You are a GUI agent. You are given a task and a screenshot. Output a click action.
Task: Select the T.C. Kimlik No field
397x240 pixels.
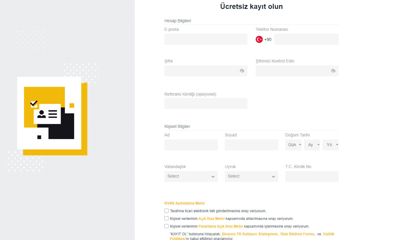coord(312,176)
